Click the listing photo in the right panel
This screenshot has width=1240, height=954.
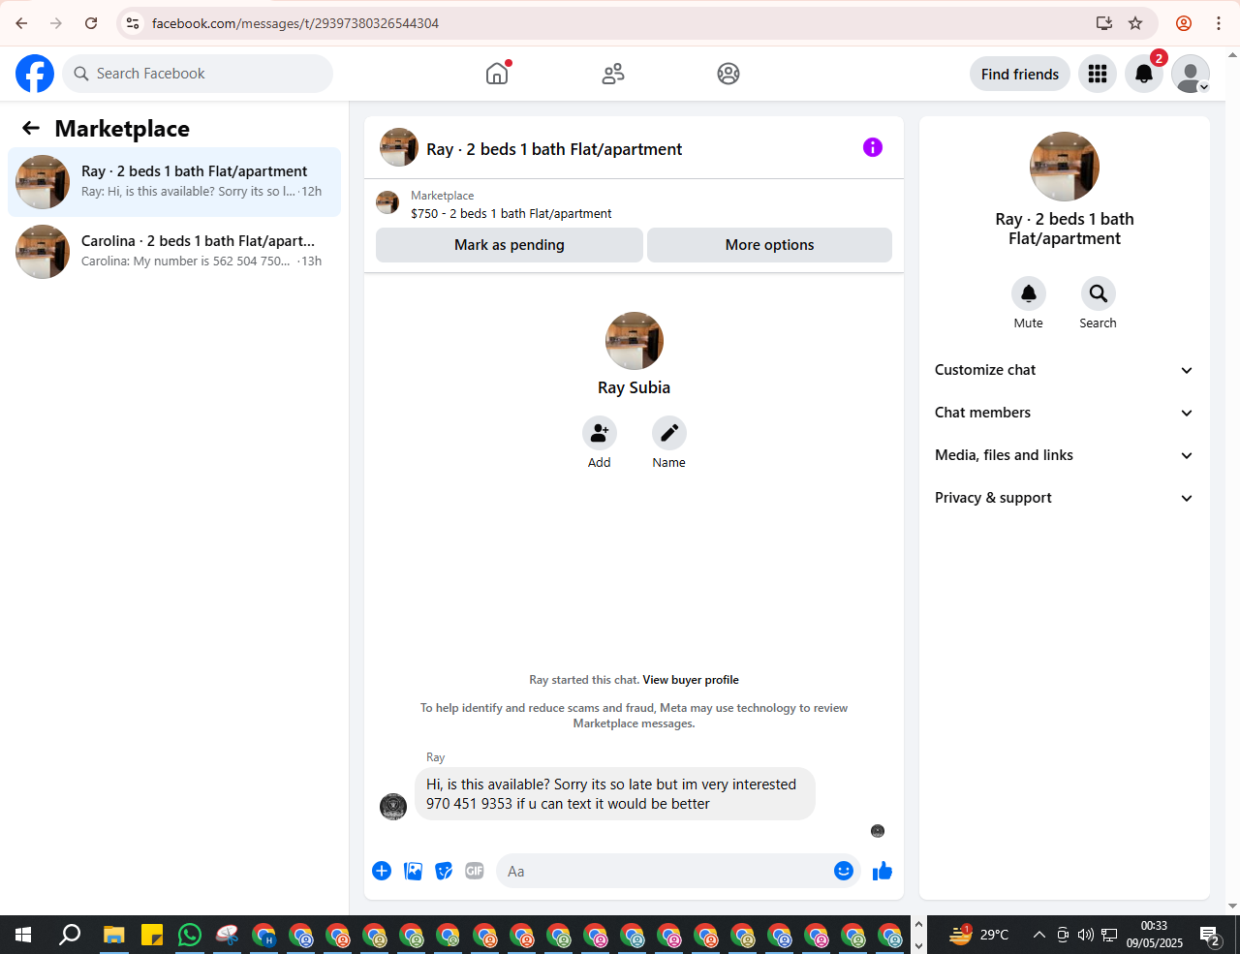(x=1065, y=167)
